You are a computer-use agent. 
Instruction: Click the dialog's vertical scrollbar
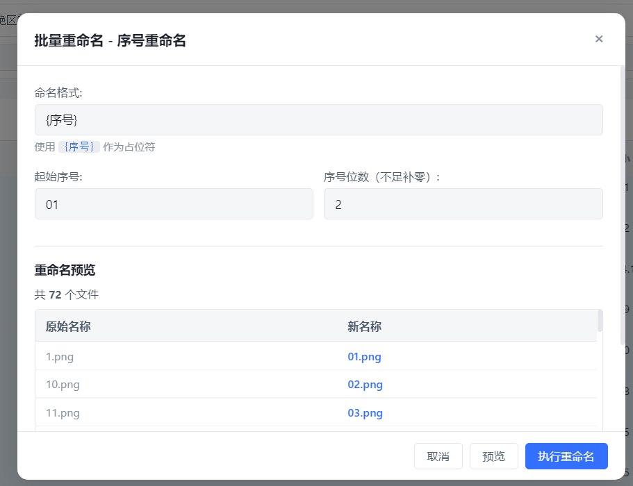(x=623, y=206)
